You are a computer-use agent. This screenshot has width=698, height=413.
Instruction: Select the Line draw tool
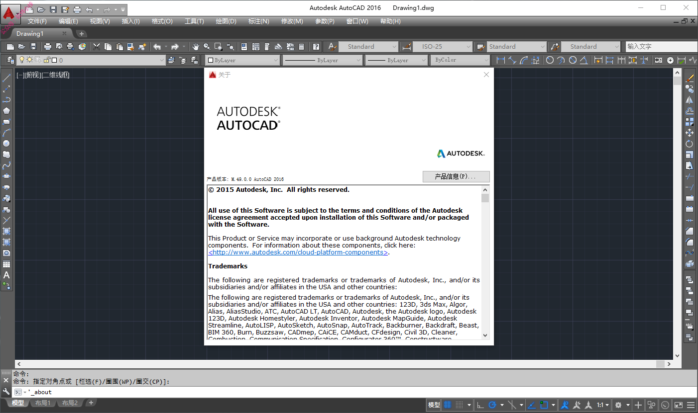point(6,78)
